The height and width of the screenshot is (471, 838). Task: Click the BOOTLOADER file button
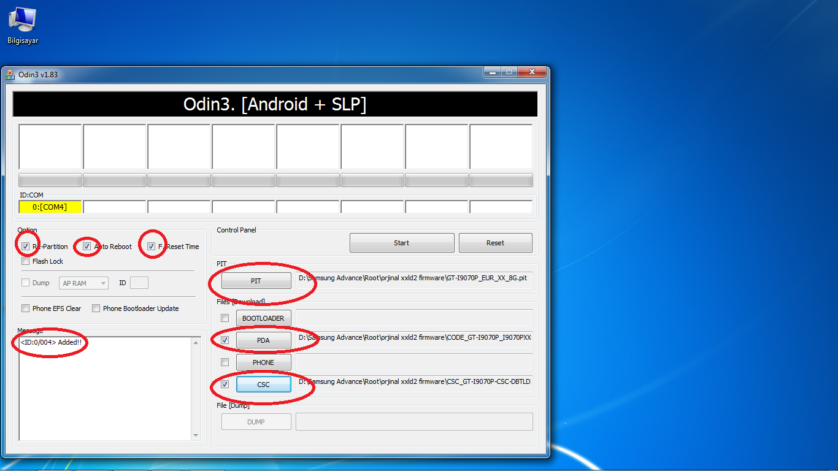click(263, 318)
